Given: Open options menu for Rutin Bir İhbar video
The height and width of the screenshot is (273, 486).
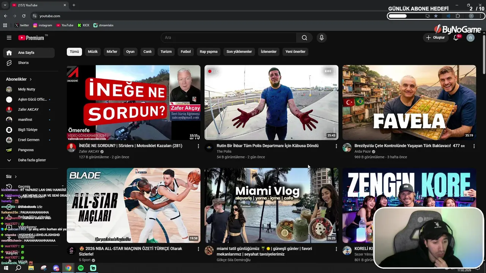Looking at the screenshot, I should pos(336,146).
